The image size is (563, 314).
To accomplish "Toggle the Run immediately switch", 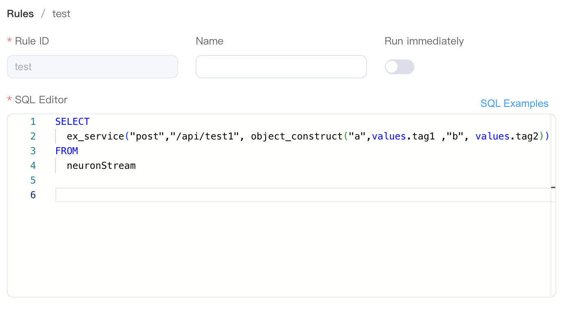I will click(x=399, y=67).
